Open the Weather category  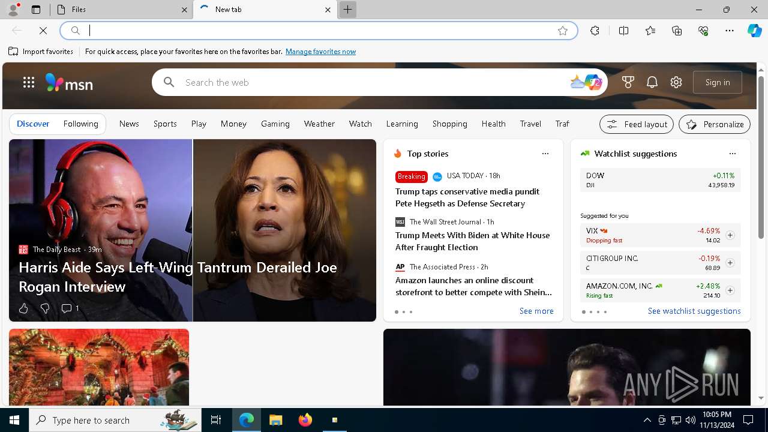319,124
